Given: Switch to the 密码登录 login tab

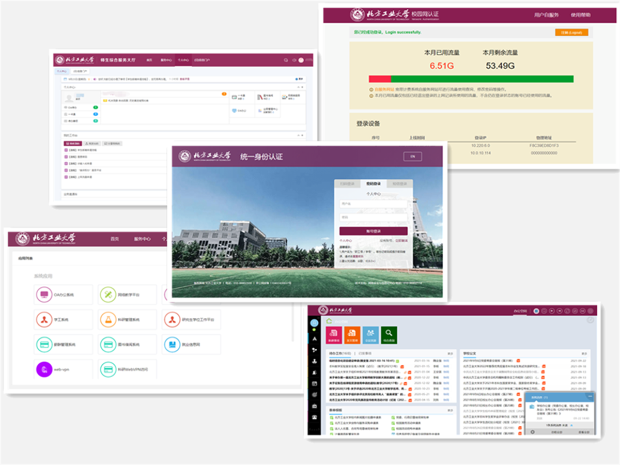Looking at the screenshot, I should pyautogui.click(x=374, y=183).
